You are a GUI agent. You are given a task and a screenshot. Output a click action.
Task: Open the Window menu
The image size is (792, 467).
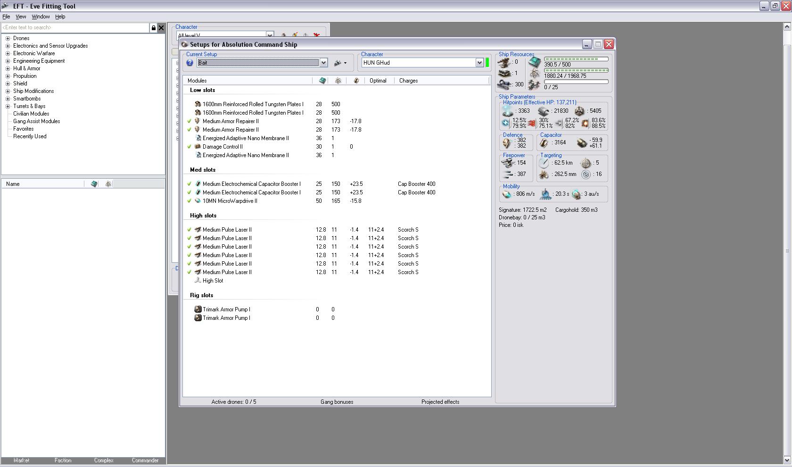(41, 17)
